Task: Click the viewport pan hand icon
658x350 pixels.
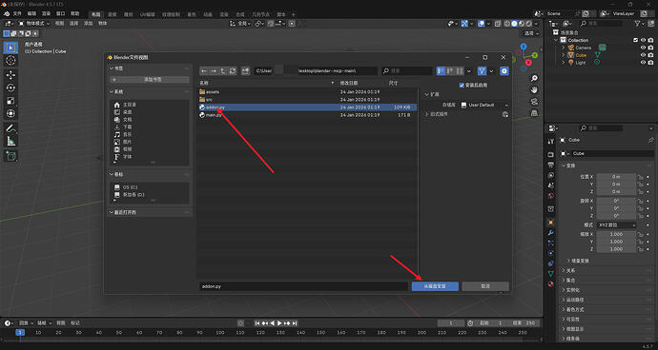Action: [534, 90]
